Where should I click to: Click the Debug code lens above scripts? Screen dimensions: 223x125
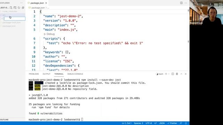click(49, 34)
